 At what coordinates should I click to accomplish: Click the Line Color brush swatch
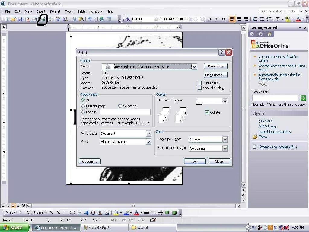coord(126,212)
